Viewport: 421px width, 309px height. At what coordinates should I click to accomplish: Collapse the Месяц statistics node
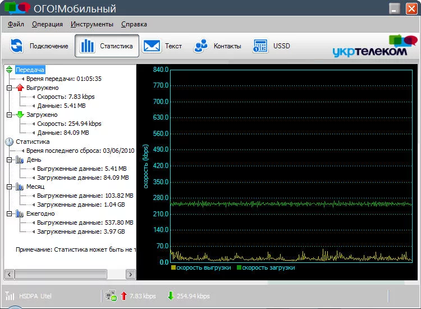click(x=9, y=187)
